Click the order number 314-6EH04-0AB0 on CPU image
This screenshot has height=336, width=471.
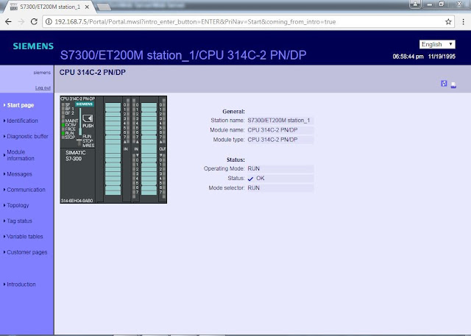[x=77, y=201]
